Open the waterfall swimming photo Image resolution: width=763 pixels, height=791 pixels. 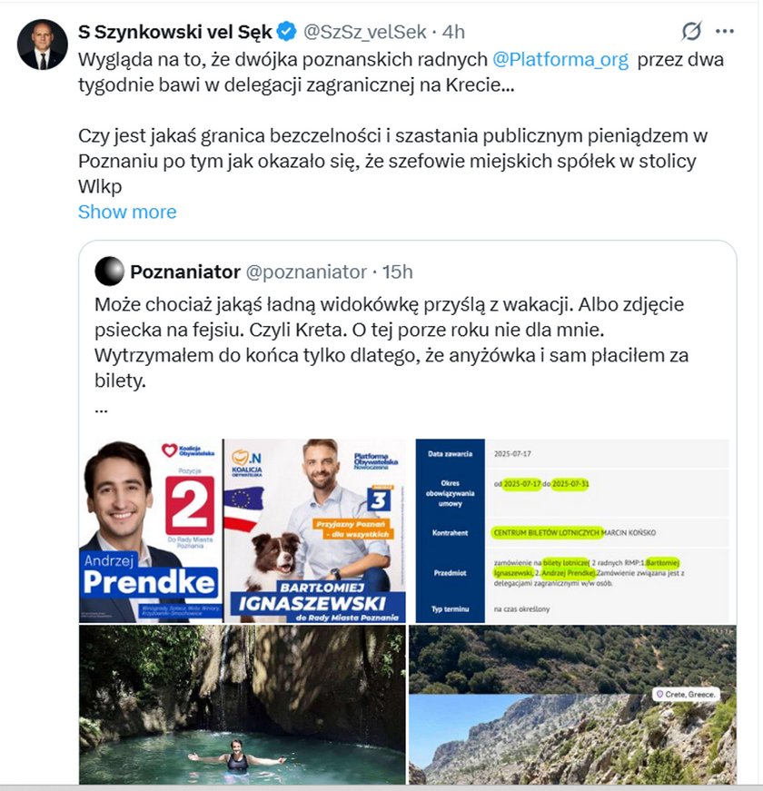coord(243,704)
